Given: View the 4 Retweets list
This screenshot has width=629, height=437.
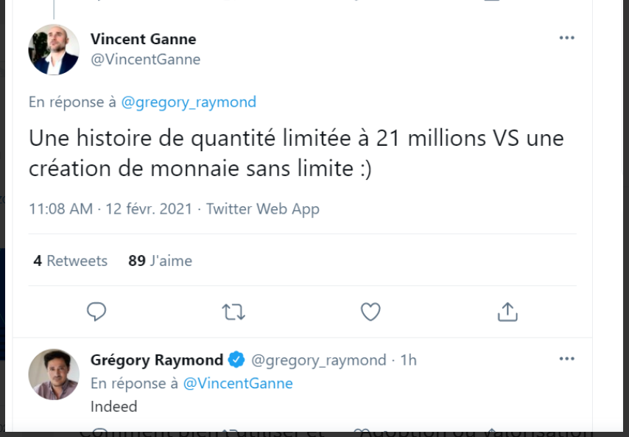Looking at the screenshot, I should [x=71, y=261].
